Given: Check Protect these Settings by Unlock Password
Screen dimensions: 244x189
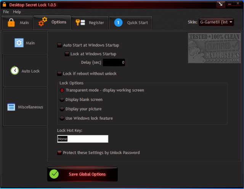Looking at the screenshot, I should (x=59, y=152).
